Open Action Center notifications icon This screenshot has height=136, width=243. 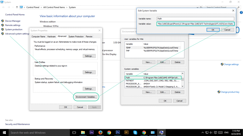pos(215,132)
